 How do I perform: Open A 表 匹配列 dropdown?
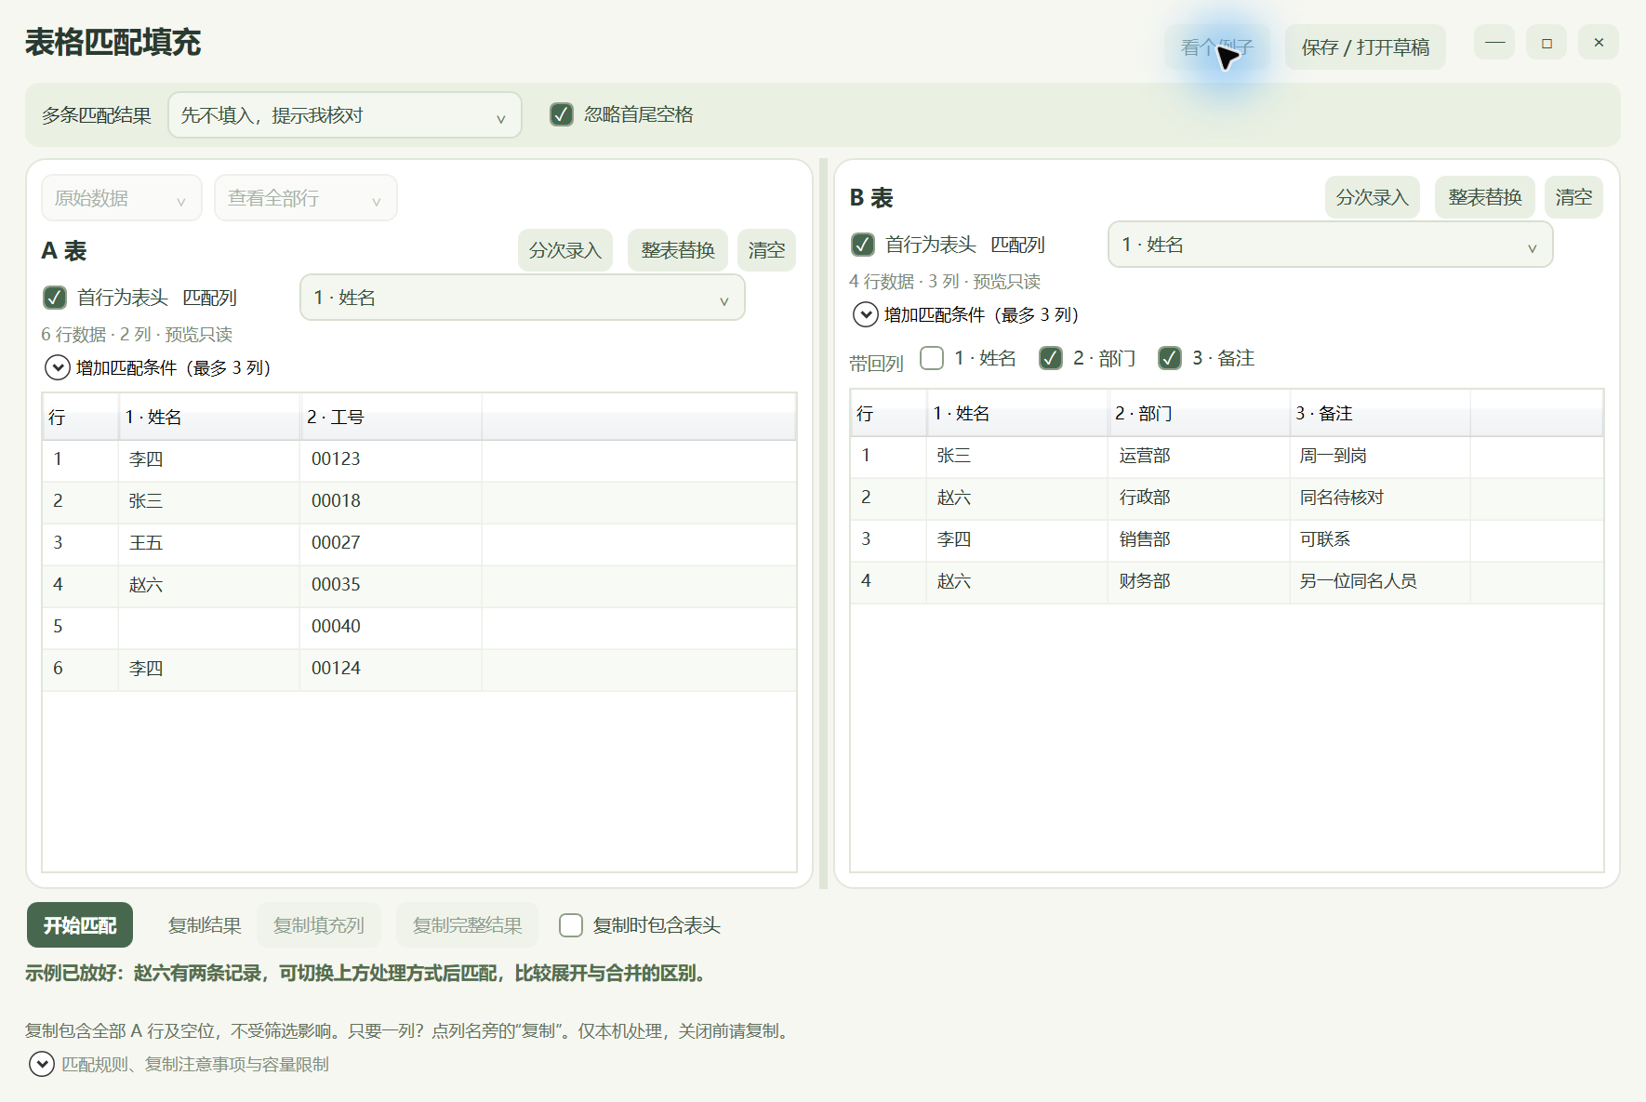coord(522,298)
